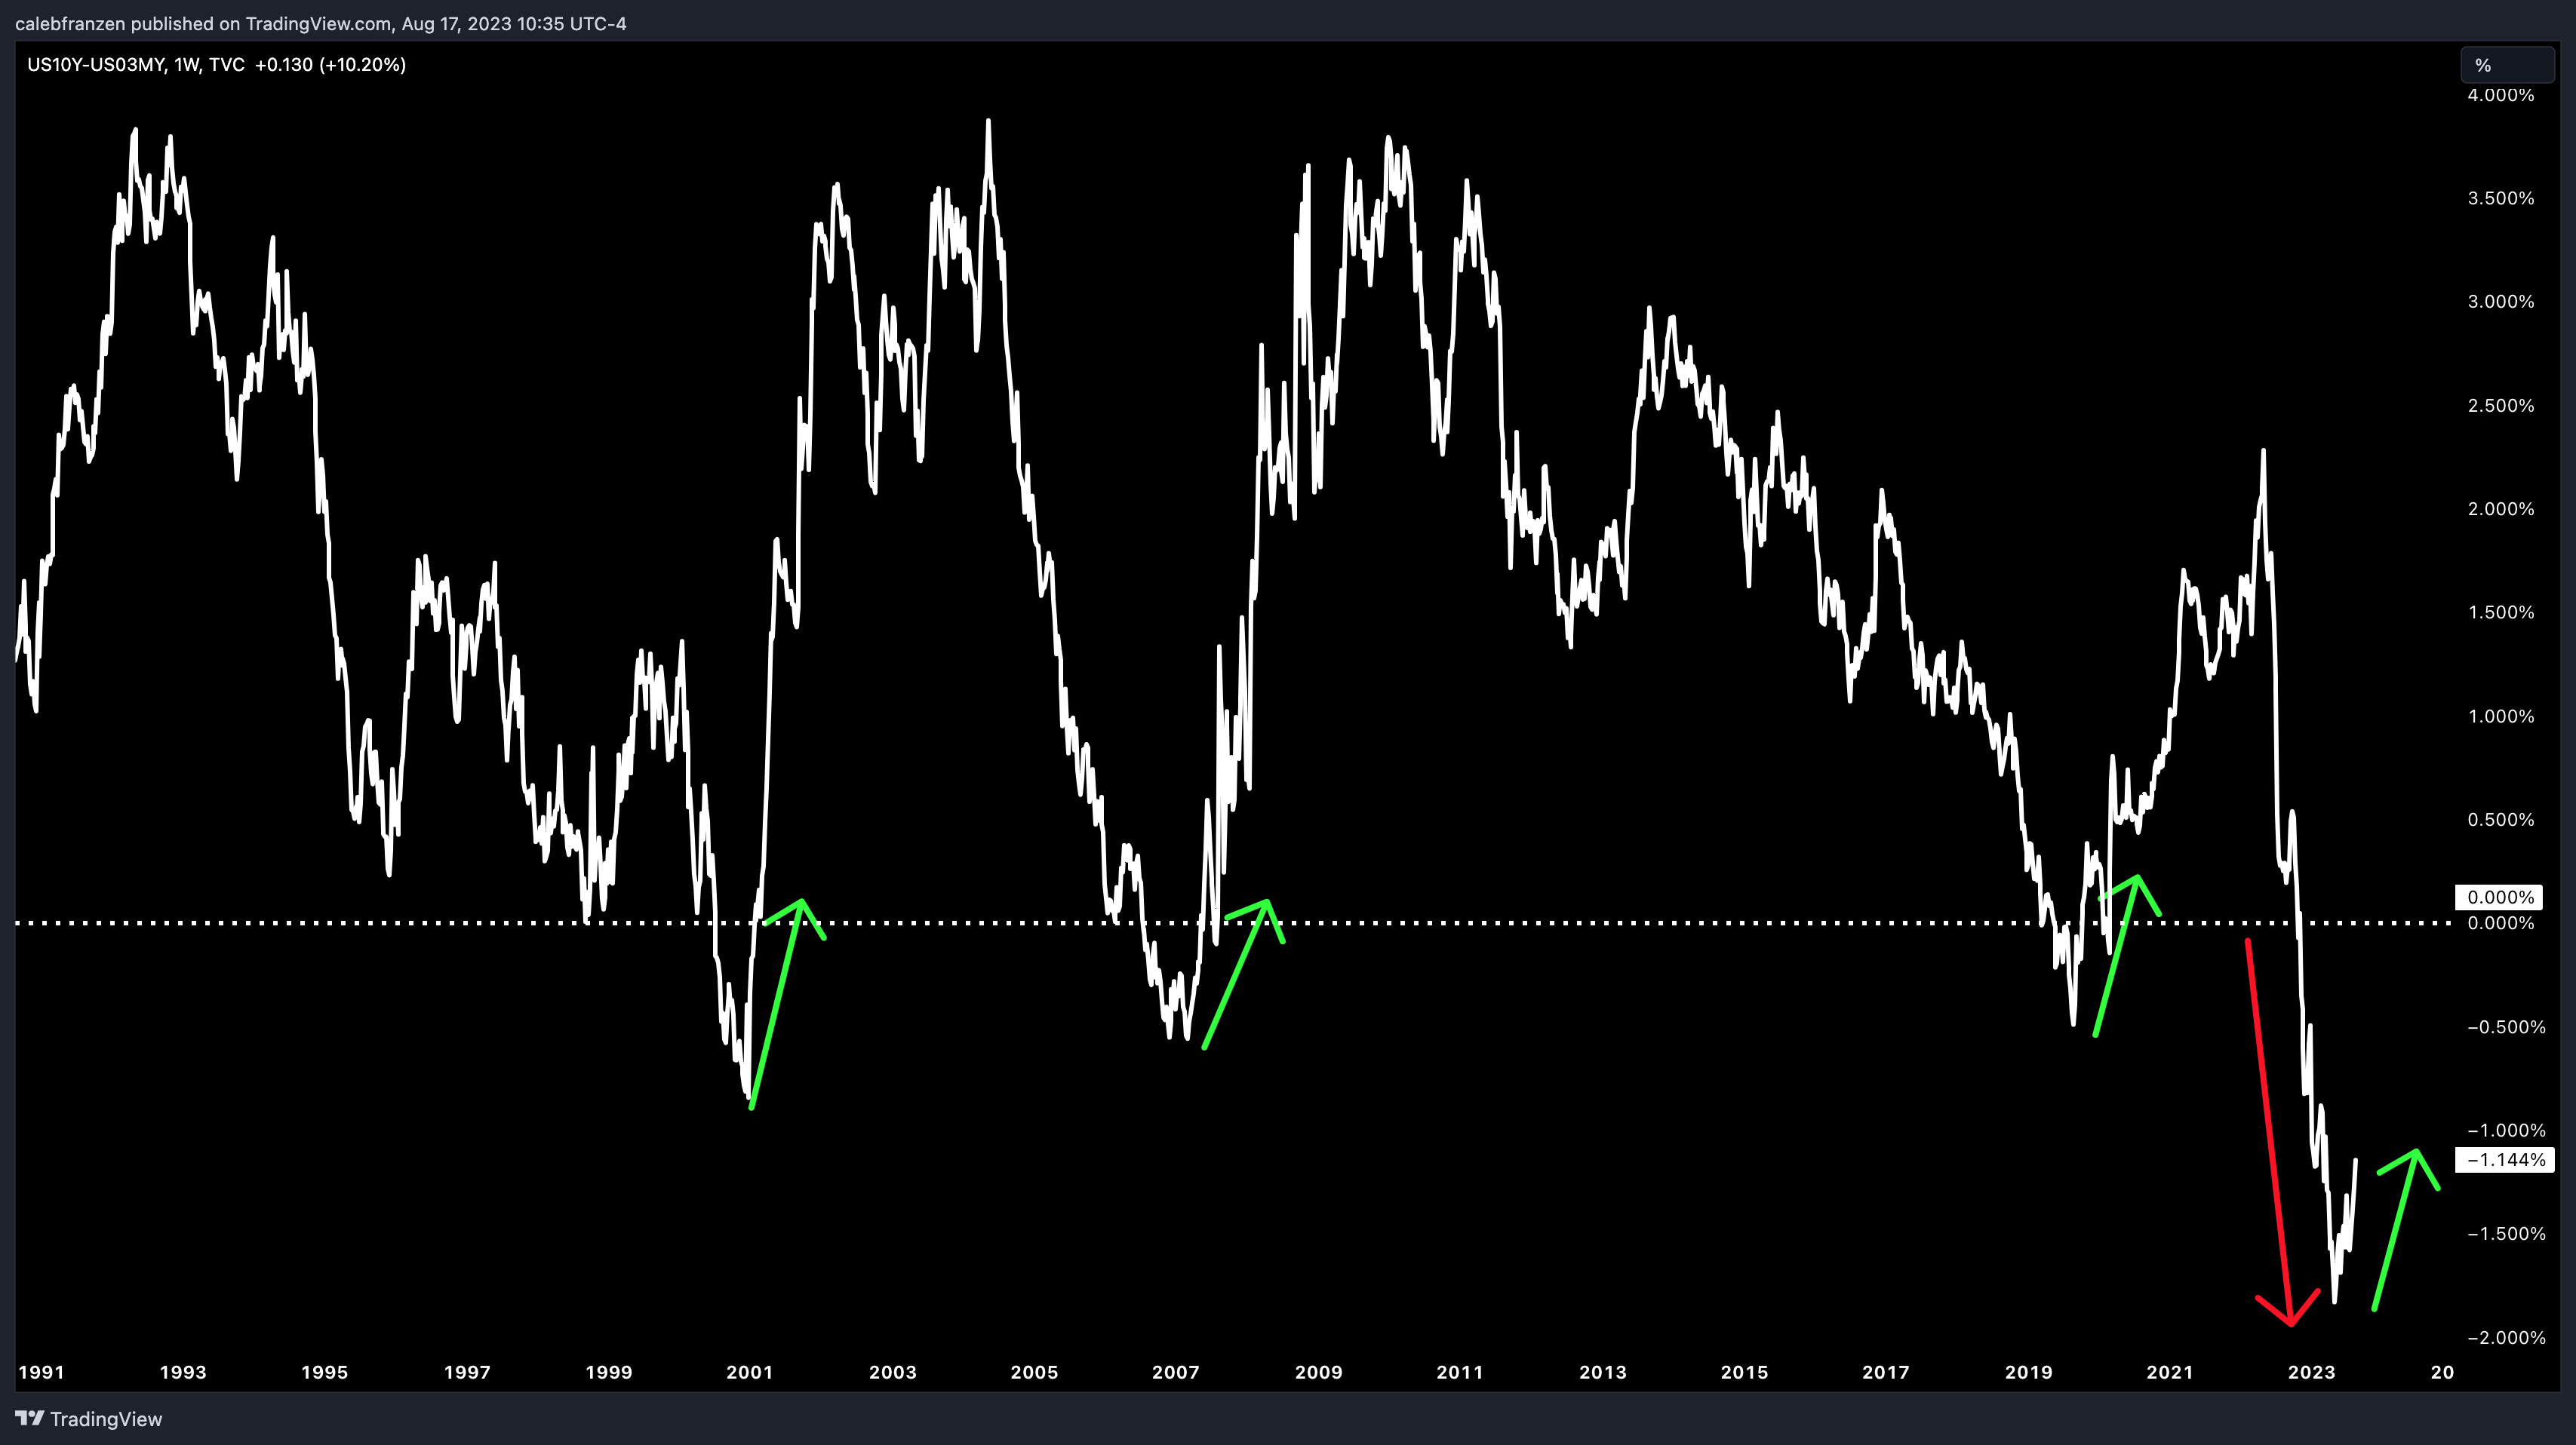
Task: Click the −1.000% price axis label
Action: [2506, 1131]
